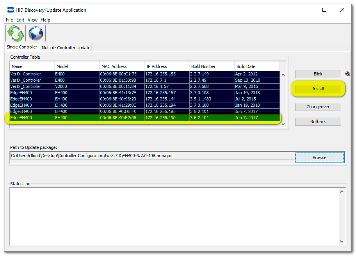Open the View menu

(x=33, y=20)
